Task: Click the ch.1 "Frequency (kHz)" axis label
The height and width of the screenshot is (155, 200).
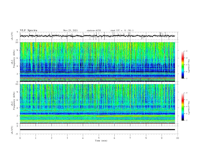Action: coord(14,59)
